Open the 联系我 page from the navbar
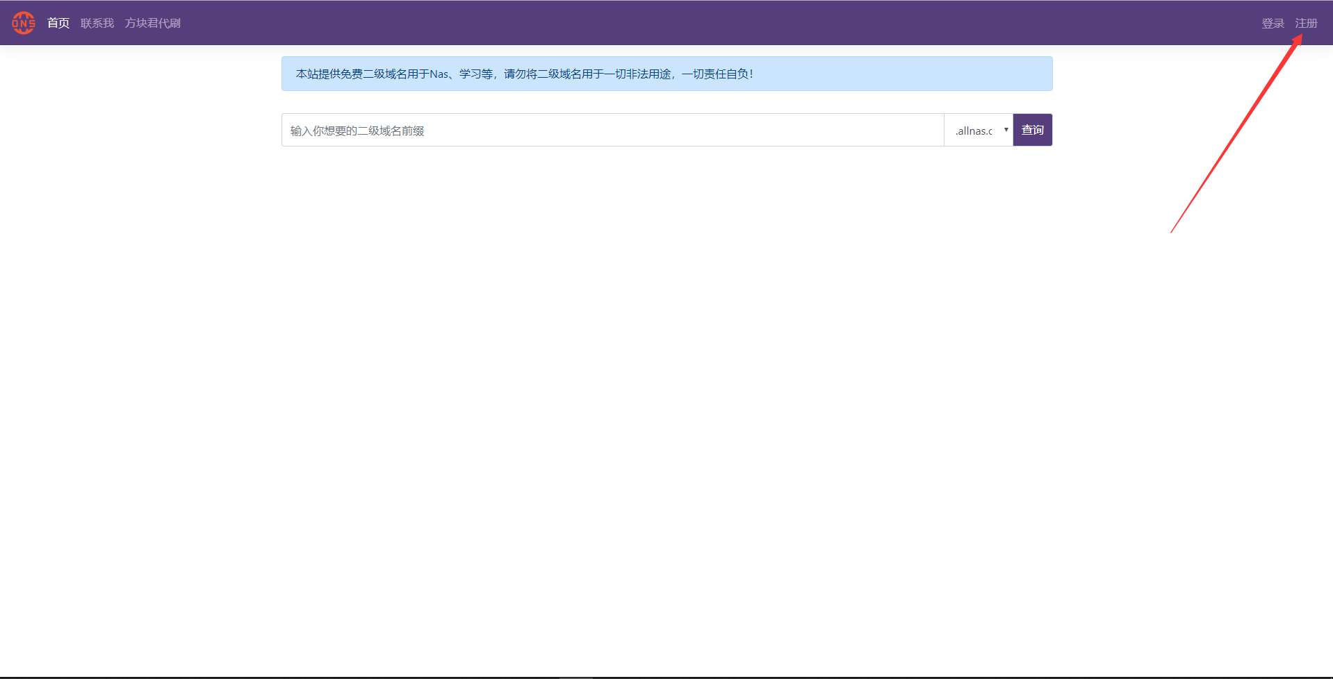The image size is (1333, 679). pos(96,22)
